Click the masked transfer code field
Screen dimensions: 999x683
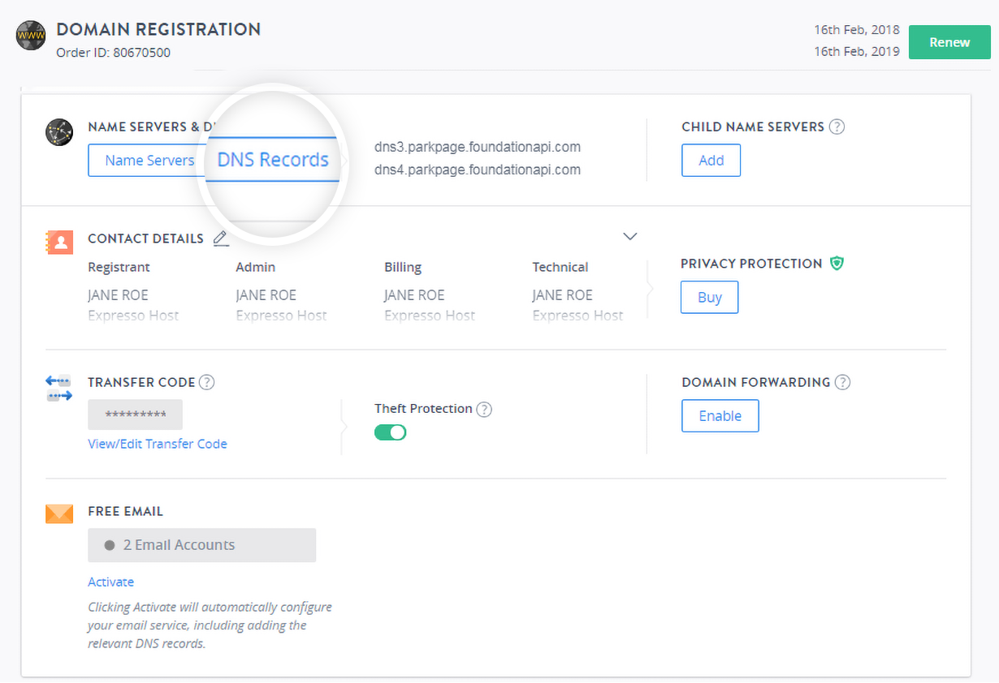135,415
